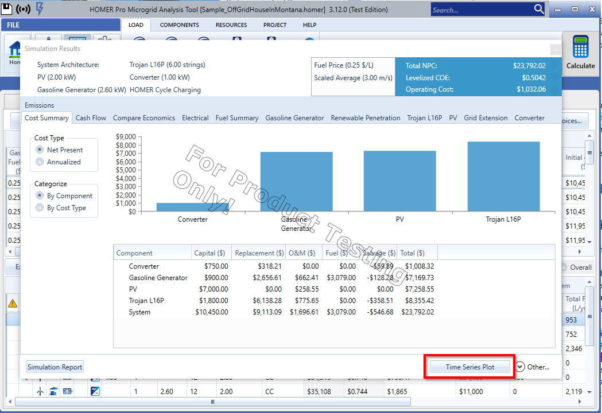Click the lightning bolt icon in title bar
The height and width of the screenshot is (413, 602).
tap(40, 9)
